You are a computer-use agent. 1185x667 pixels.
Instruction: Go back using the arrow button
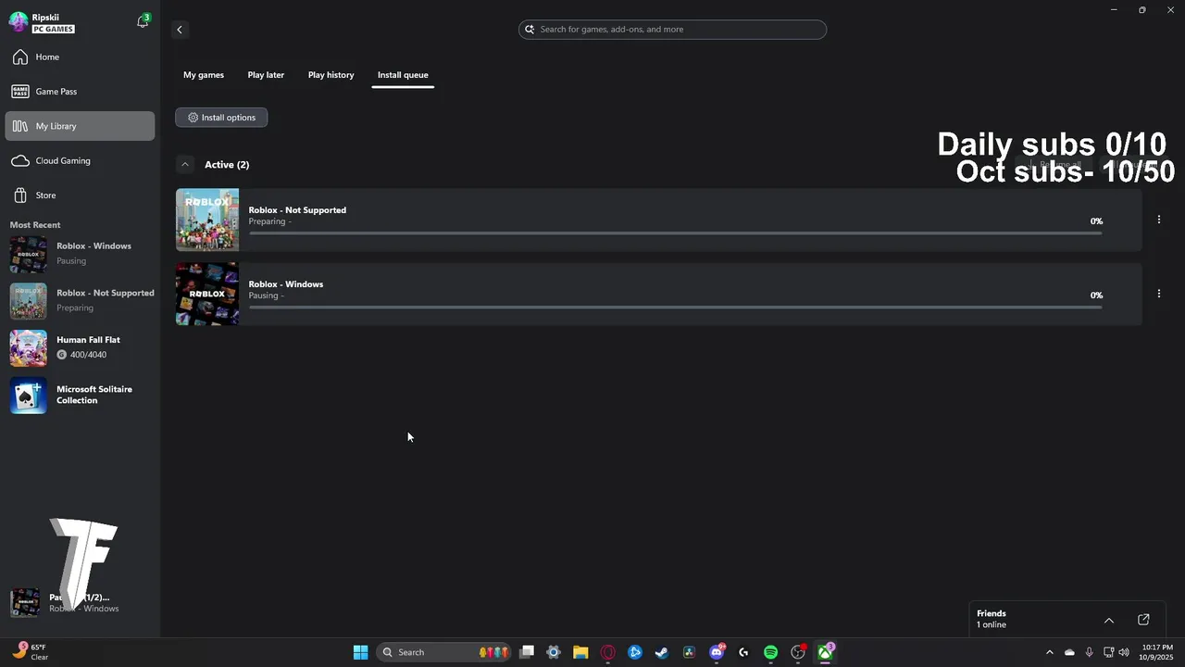180,30
